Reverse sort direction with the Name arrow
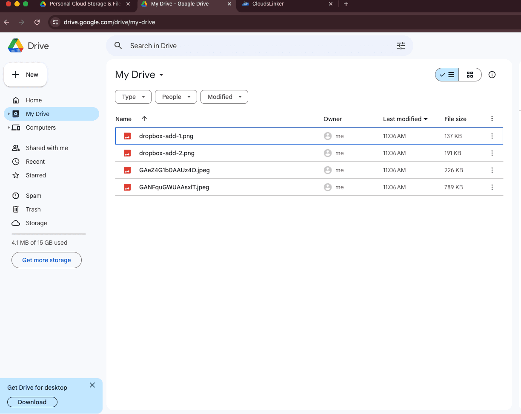521x414 pixels. 144,119
